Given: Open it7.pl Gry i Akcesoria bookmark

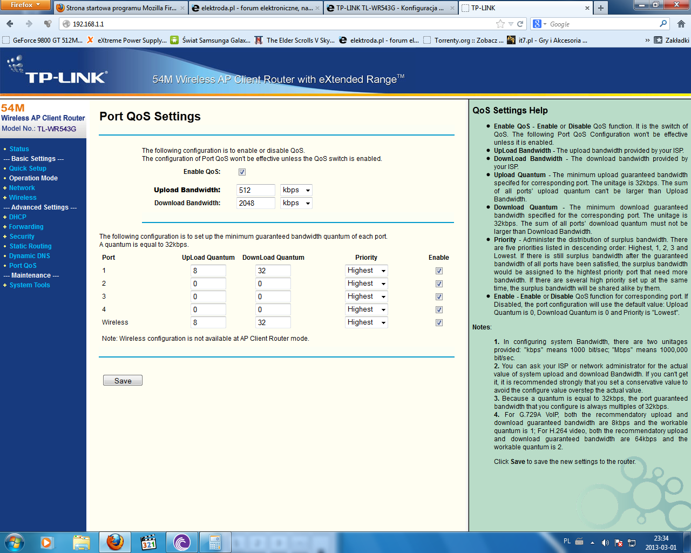Looking at the screenshot, I should 547,40.
